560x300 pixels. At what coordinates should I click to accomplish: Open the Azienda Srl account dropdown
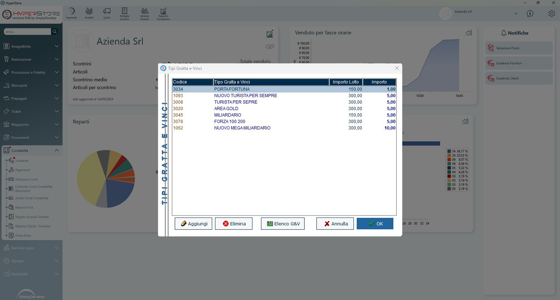pyautogui.click(x=516, y=14)
